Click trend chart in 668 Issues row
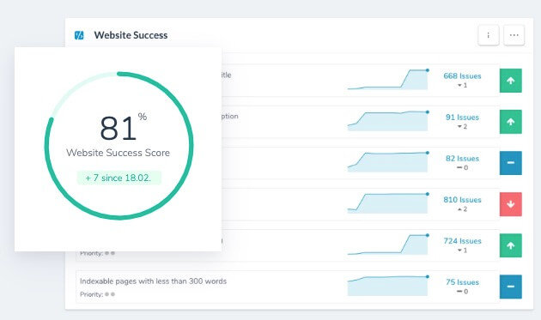This screenshot has width=541, height=320. [388, 80]
